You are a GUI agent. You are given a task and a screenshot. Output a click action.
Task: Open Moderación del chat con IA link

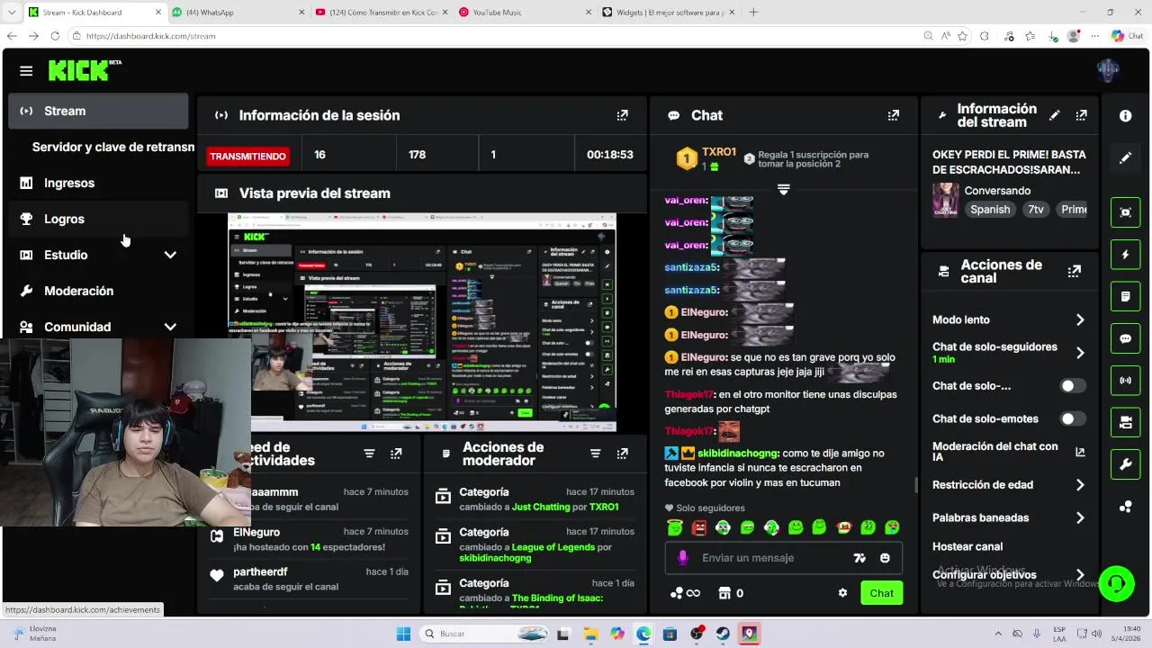pos(1009,452)
